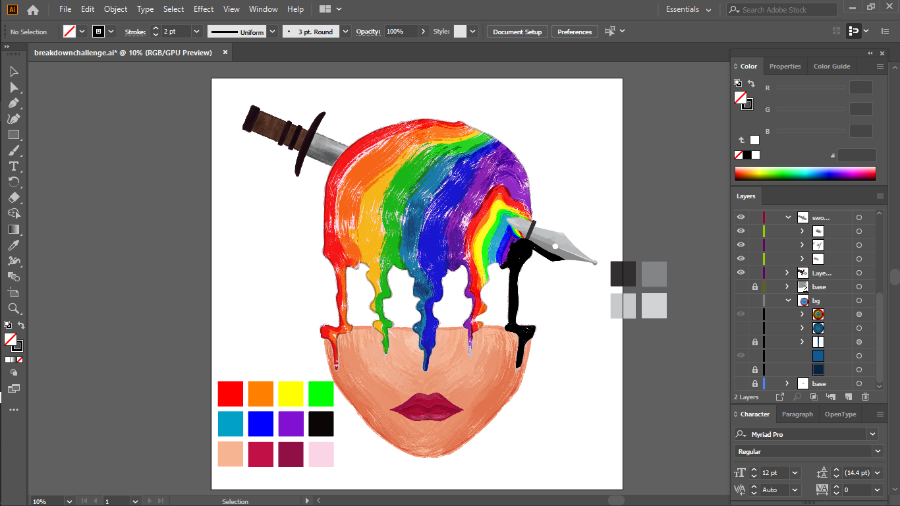Toggle lock column for bg layer
900x506 pixels.
coord(755,300)
